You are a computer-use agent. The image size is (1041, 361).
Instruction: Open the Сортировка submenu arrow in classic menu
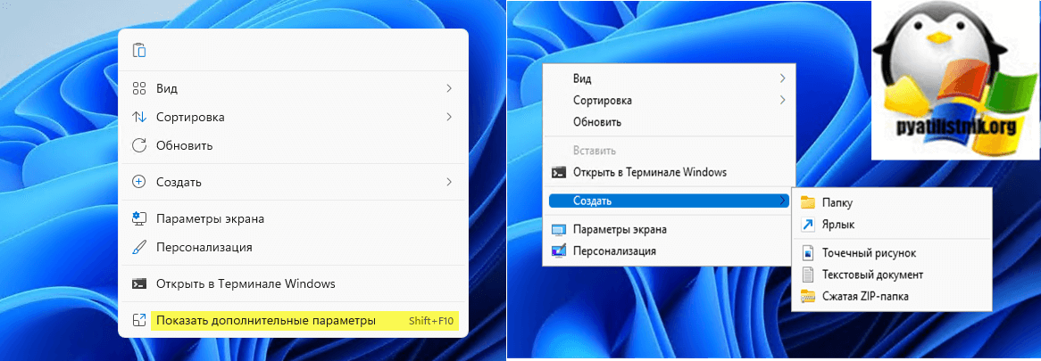[x=783, y=100]
